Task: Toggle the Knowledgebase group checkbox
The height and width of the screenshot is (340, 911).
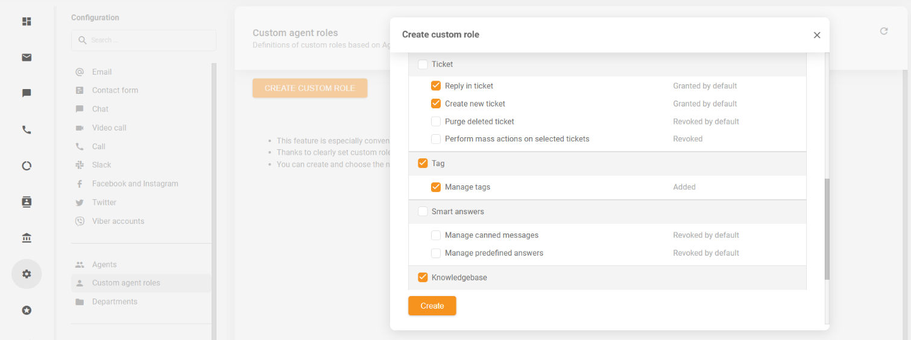Action: 423,278
